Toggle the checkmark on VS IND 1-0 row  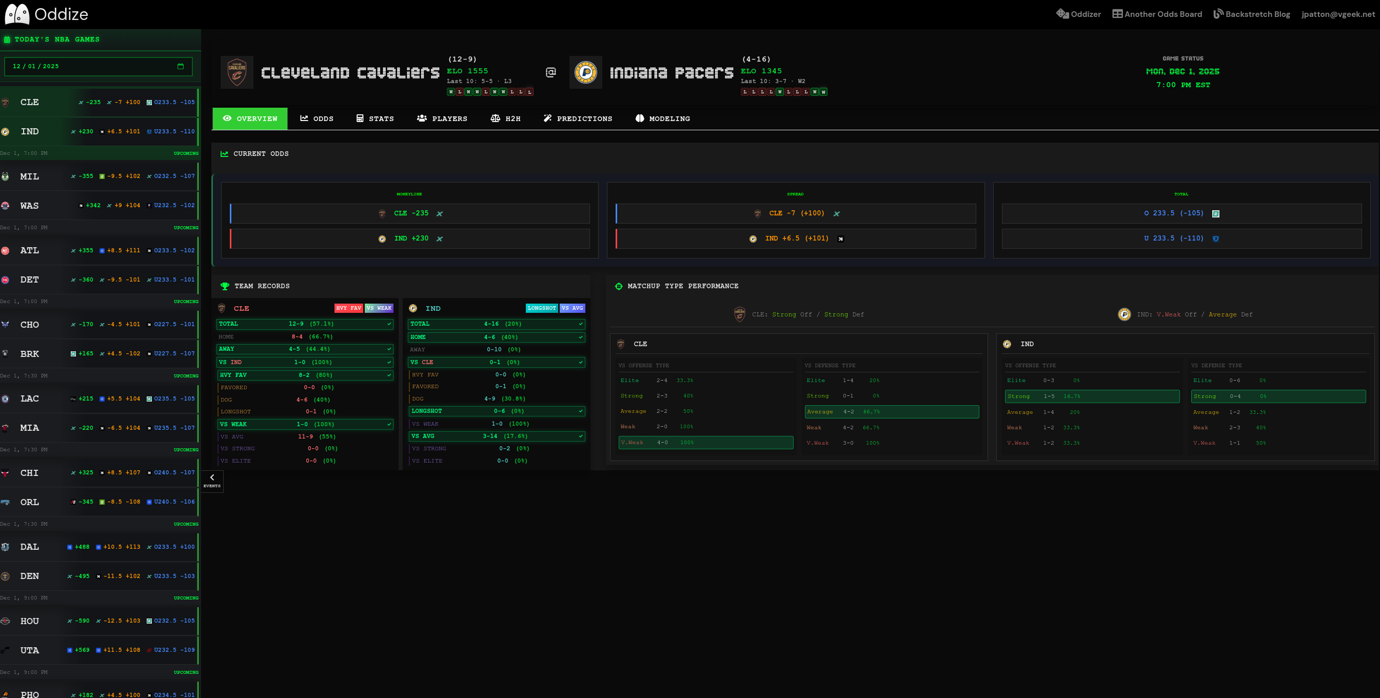coord(389,363)
